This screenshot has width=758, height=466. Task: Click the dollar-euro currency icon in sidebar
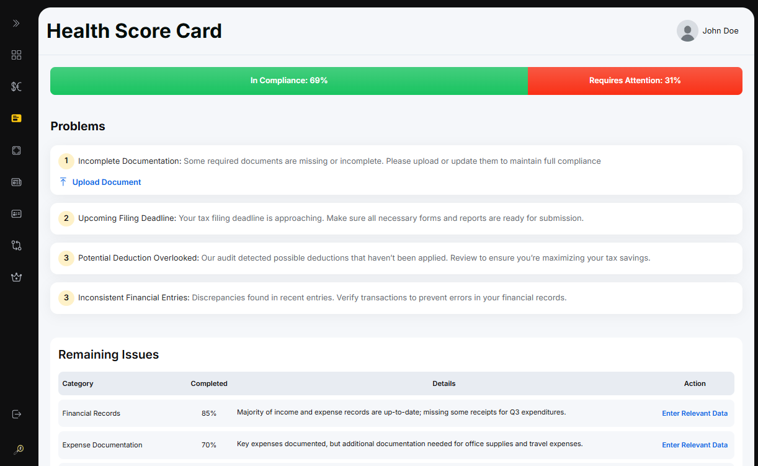tap(17, 87)
